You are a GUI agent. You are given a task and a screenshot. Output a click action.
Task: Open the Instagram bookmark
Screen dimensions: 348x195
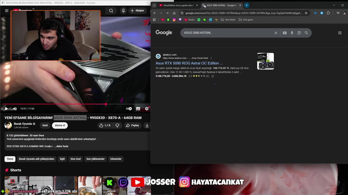174,20
